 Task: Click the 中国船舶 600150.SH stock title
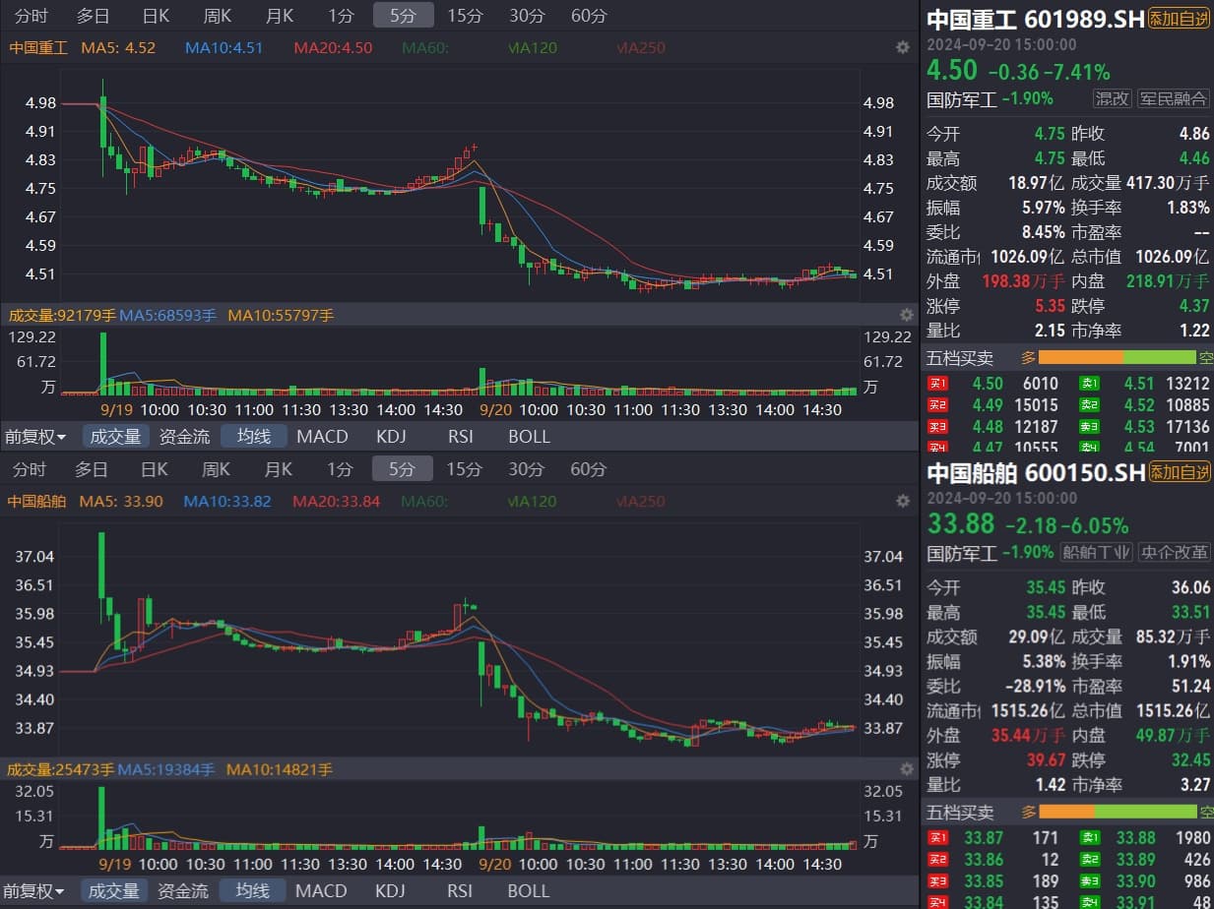1036,472
